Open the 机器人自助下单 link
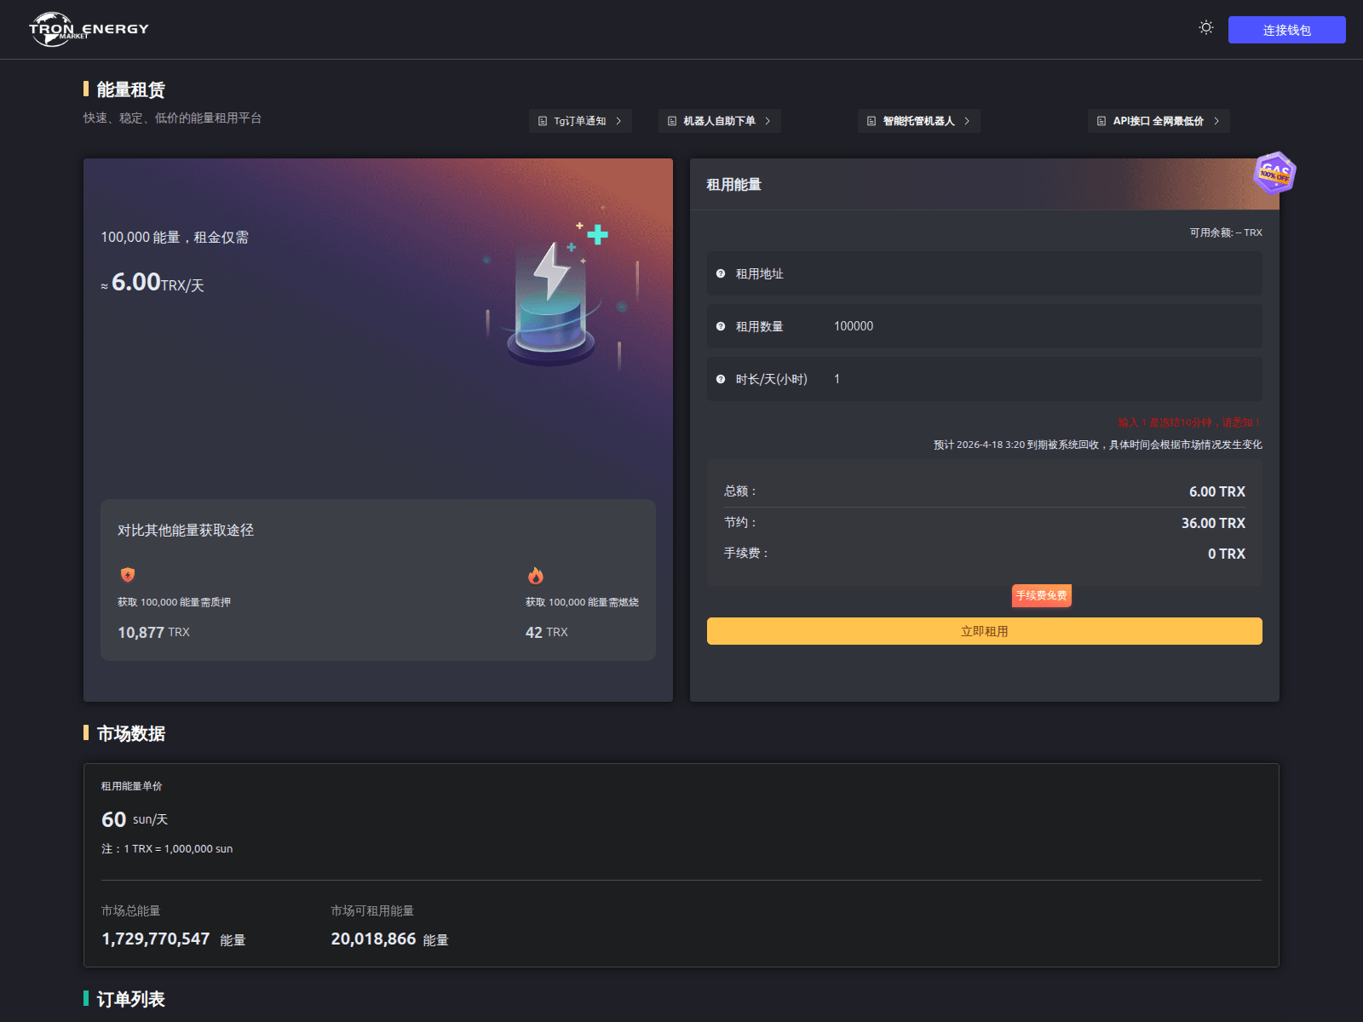The height and width of the screenshot is (1022, 1363). click(720, 121)
